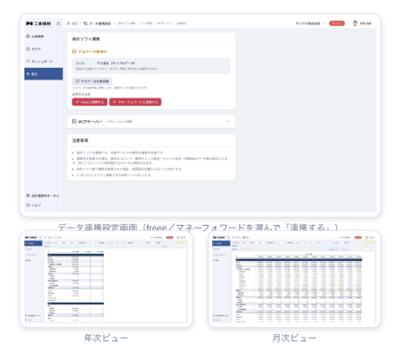Click マネーフォワードと連携する button
Image resolution: width=401 pixels, height=345 pixels.
[x=135, y=102]
